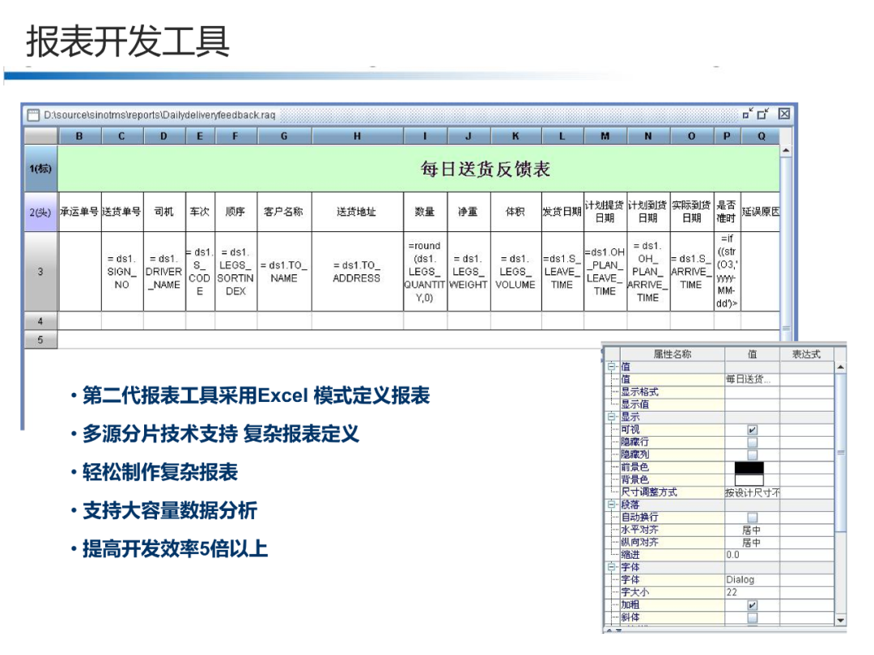The image size is (874, 655).
Task: Select row header 3
Action: (x=40, y=272)
